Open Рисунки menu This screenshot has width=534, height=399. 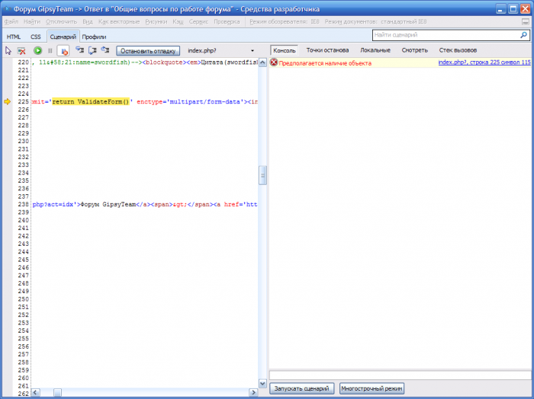[x=156, y=22]
